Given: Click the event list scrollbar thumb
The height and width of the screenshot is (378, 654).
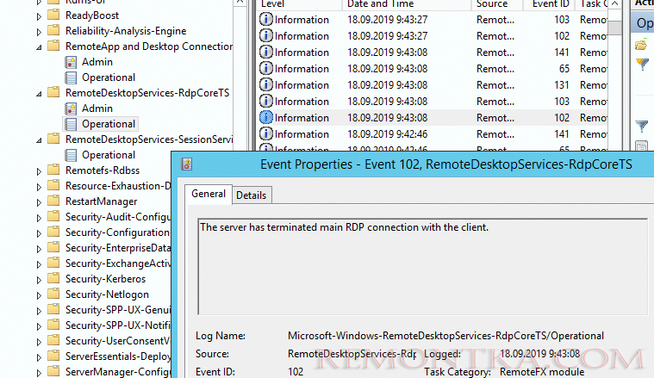Looking at the screenshot, I should click(x=614, y=27).
